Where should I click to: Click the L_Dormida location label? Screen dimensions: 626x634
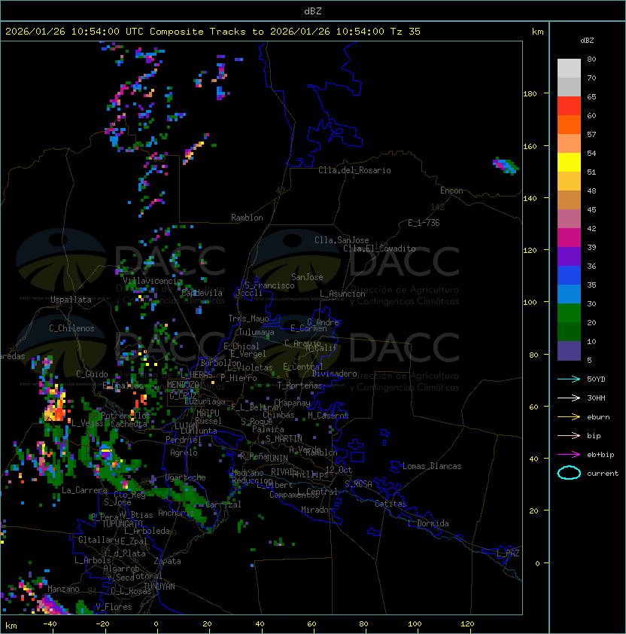(428, 523)
